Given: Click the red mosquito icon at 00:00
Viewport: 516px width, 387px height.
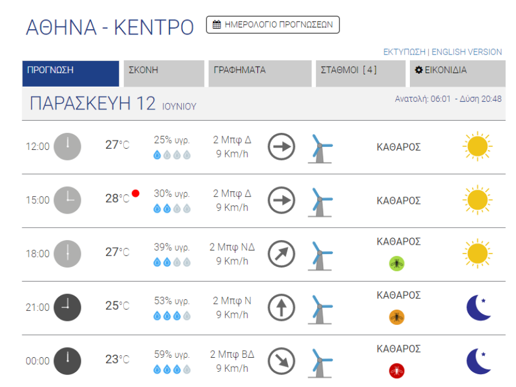Looking at the screenshot, I should (x=396, y=371).
